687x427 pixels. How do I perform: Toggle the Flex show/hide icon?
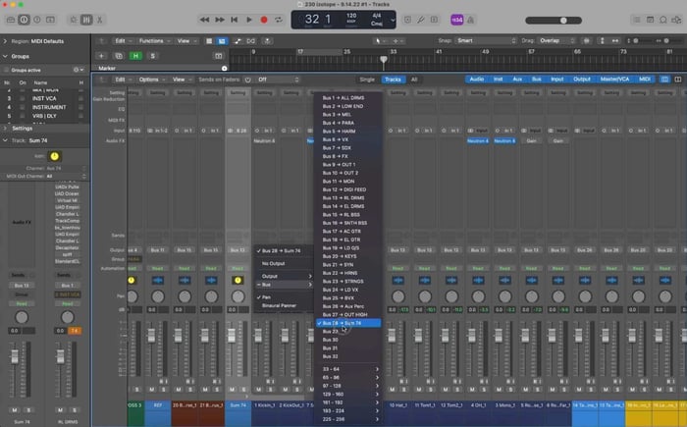pos(250,41)
